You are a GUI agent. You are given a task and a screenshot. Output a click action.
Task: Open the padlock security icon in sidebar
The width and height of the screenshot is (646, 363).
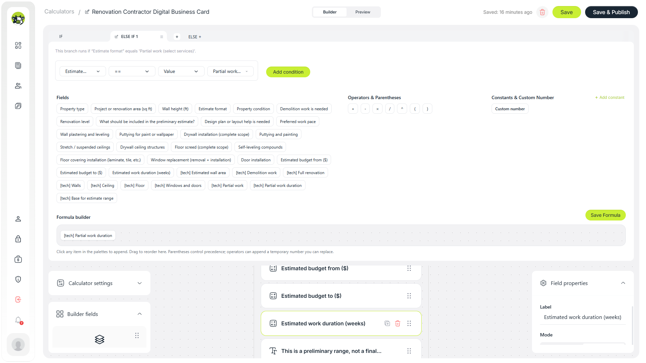pos(18,239)
